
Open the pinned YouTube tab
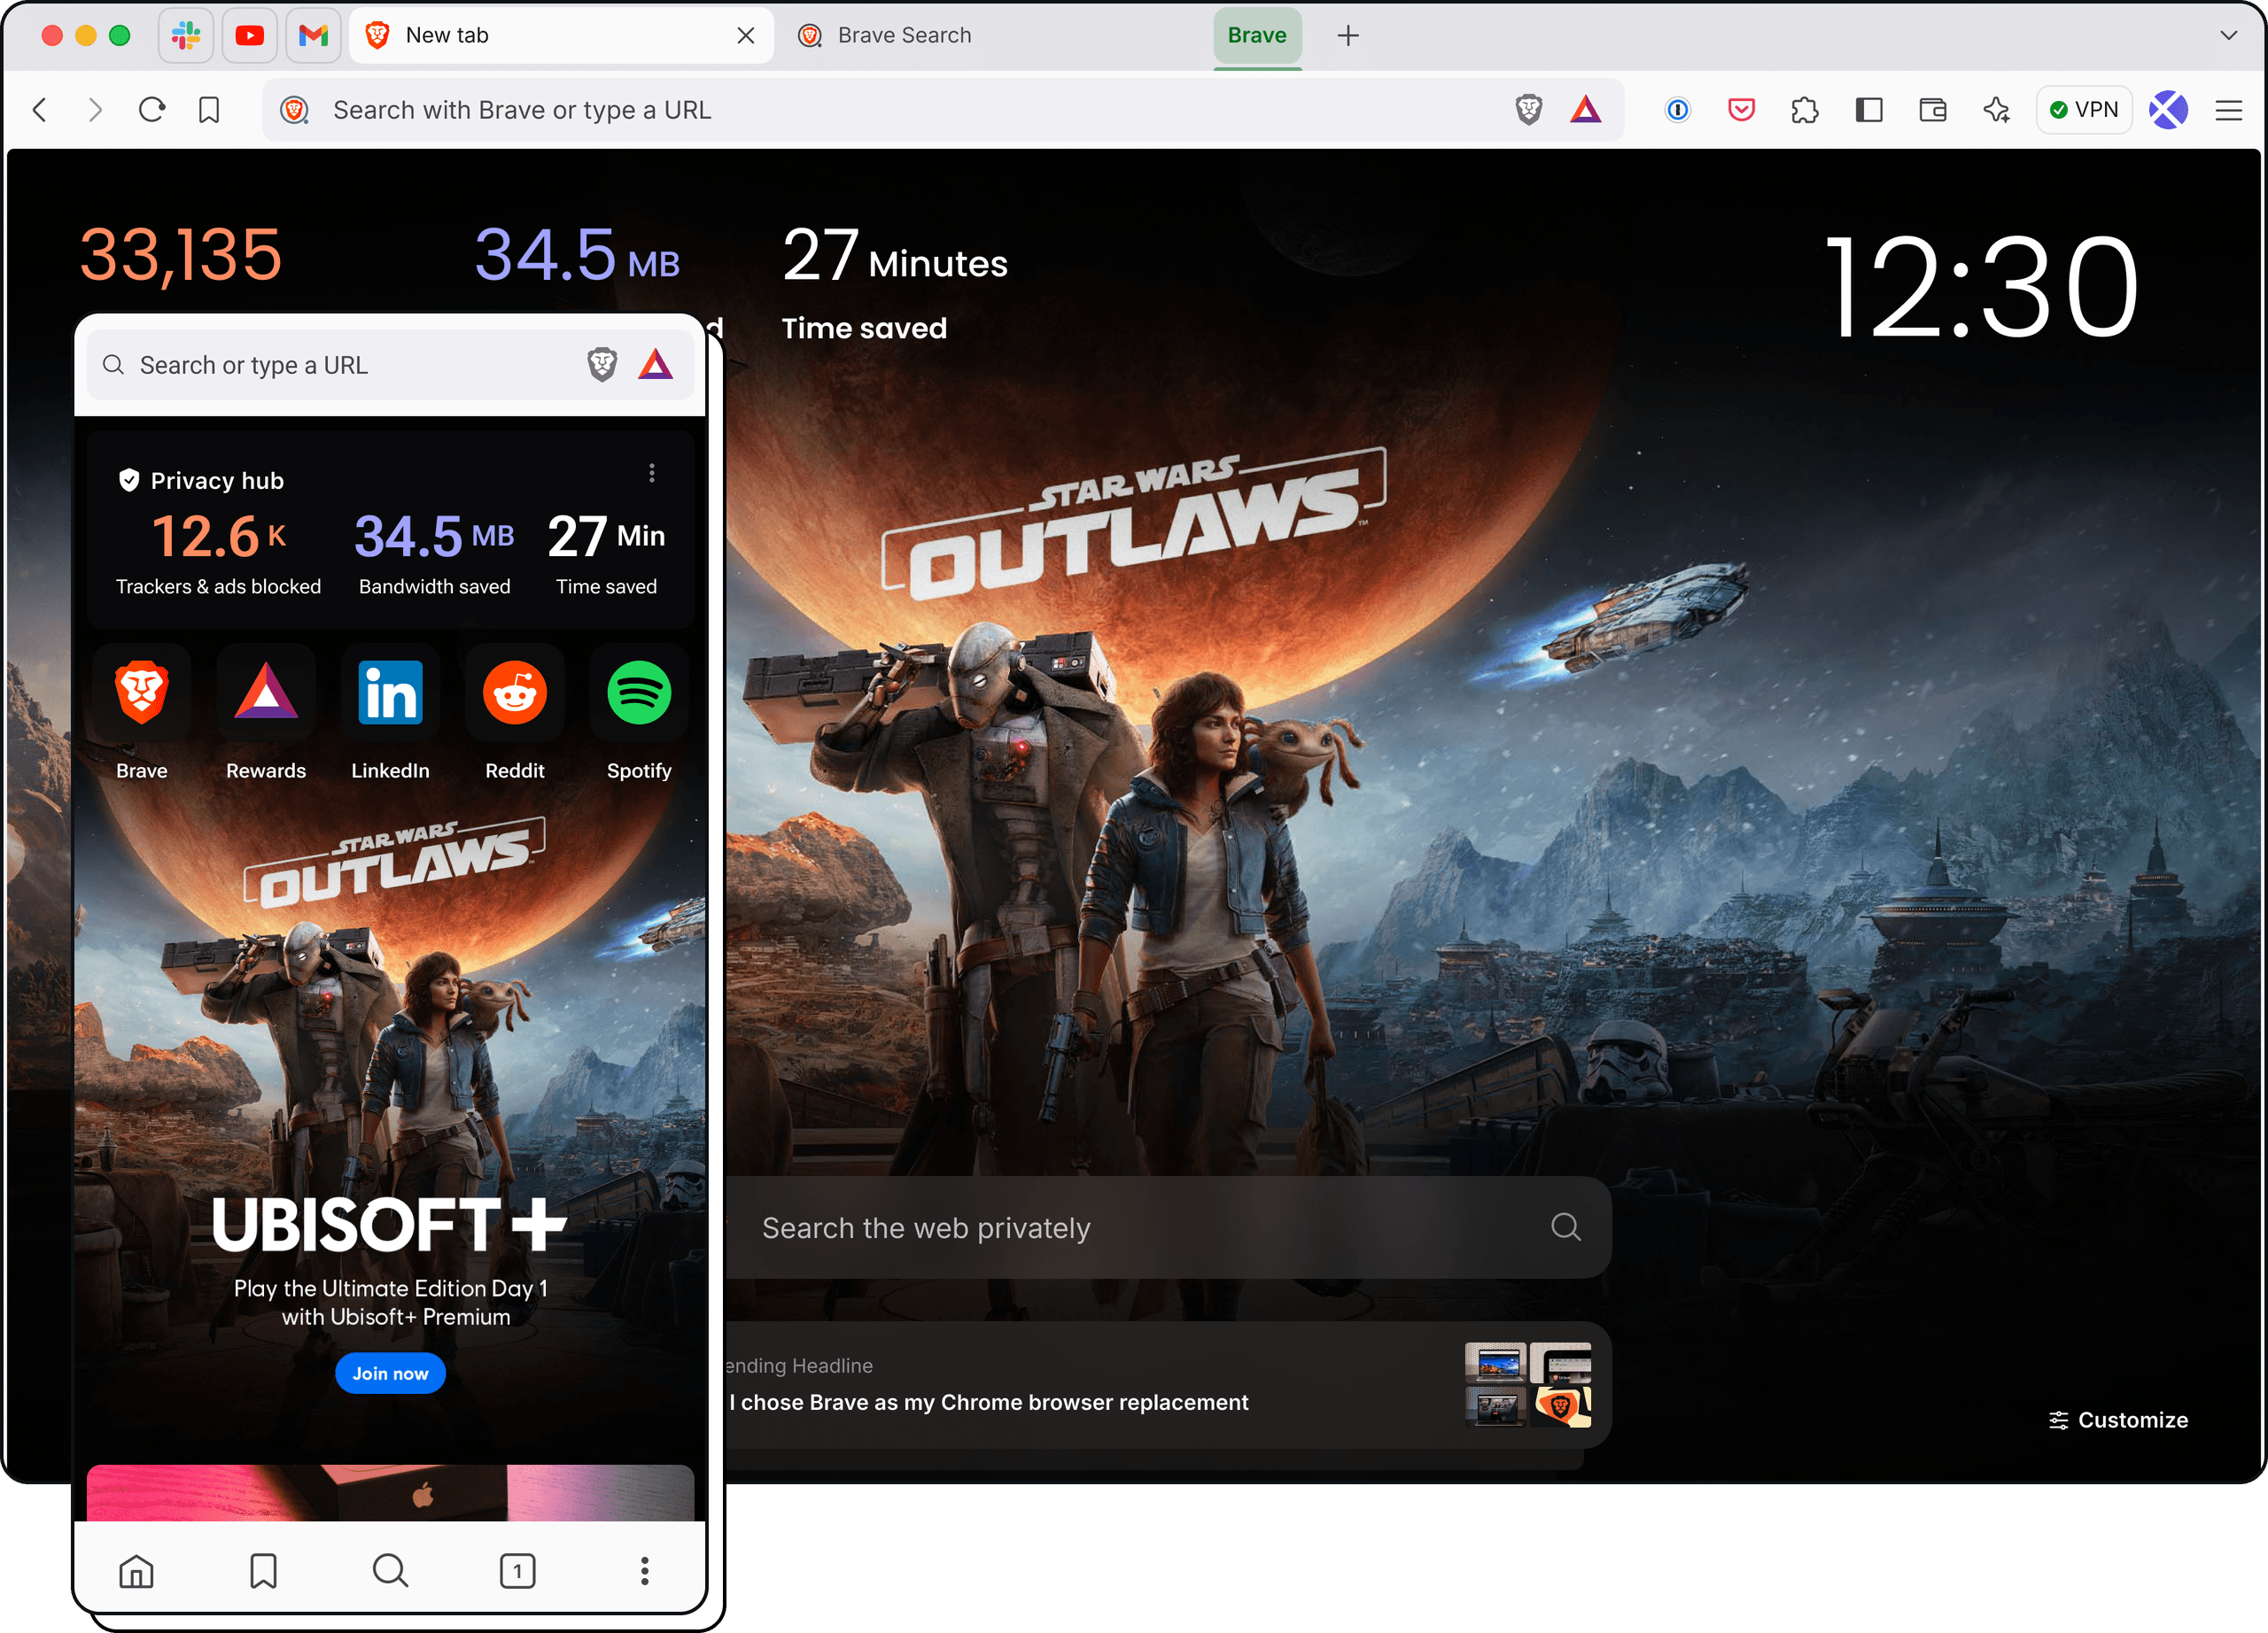(250, 36)
